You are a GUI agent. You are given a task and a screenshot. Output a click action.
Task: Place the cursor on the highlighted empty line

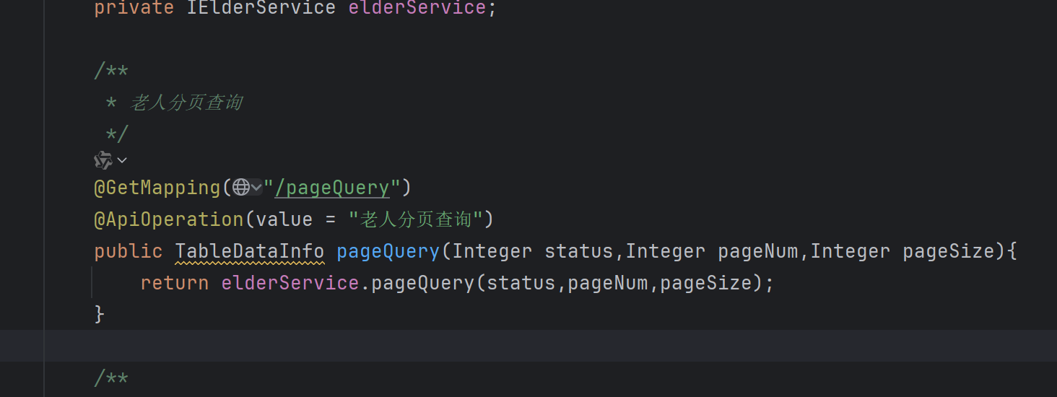[528, 346]
